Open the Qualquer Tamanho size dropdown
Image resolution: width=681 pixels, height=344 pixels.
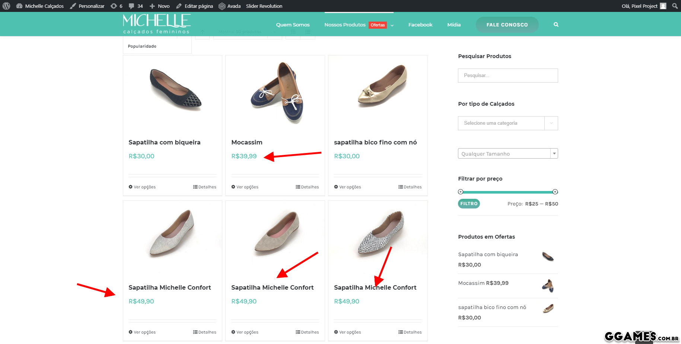(554, 154)
